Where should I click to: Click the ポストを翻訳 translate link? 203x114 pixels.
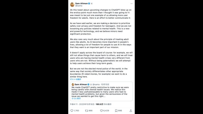[x=75, y=79]
